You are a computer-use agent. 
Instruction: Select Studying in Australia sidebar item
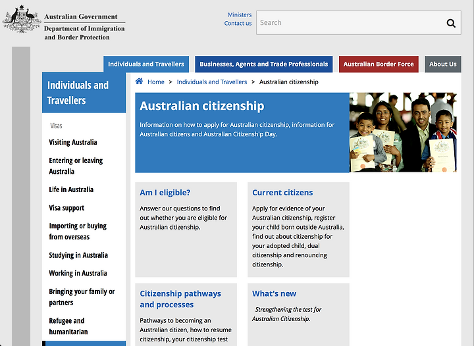click(x=78, y=255)
